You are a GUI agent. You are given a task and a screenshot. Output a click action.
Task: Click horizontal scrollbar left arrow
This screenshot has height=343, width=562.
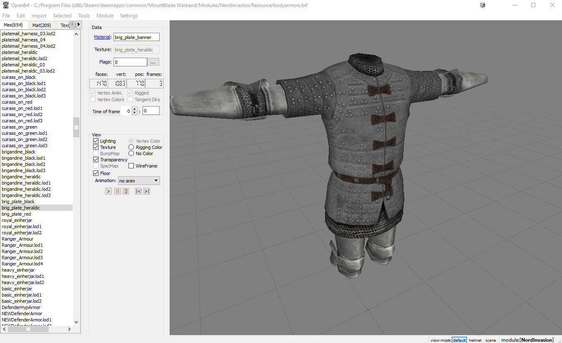[x=4, y=329]
